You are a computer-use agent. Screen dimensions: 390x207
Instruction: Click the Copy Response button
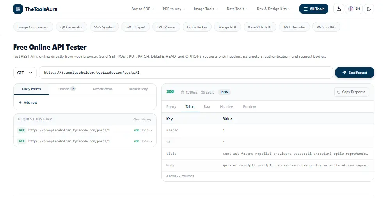tap(351, 92)
